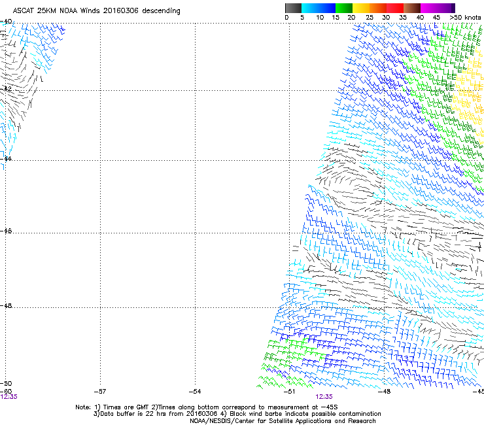
Task: Click the dark purple 45-50 knots legend segment
Action: pos(446,8)
